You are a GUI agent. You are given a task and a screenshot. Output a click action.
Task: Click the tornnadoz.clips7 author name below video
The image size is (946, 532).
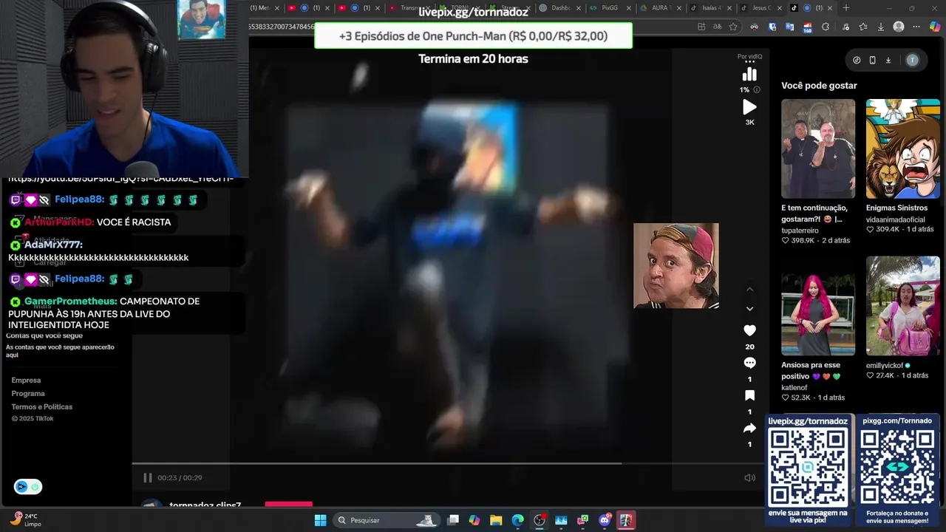[x=205, y=505]
